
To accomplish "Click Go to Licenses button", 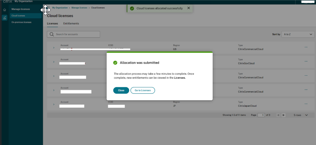I will [143, 90].
